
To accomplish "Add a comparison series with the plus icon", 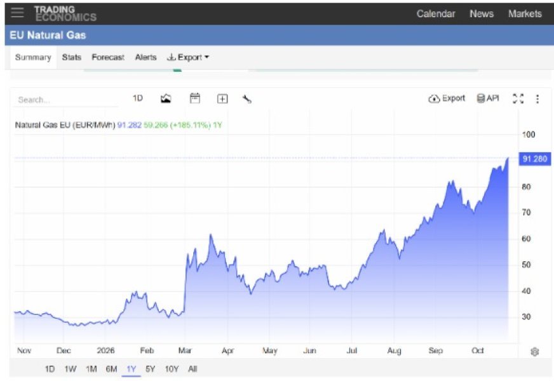I will point(222,99).
